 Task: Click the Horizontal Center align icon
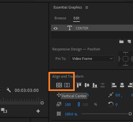tap(67, 85)
